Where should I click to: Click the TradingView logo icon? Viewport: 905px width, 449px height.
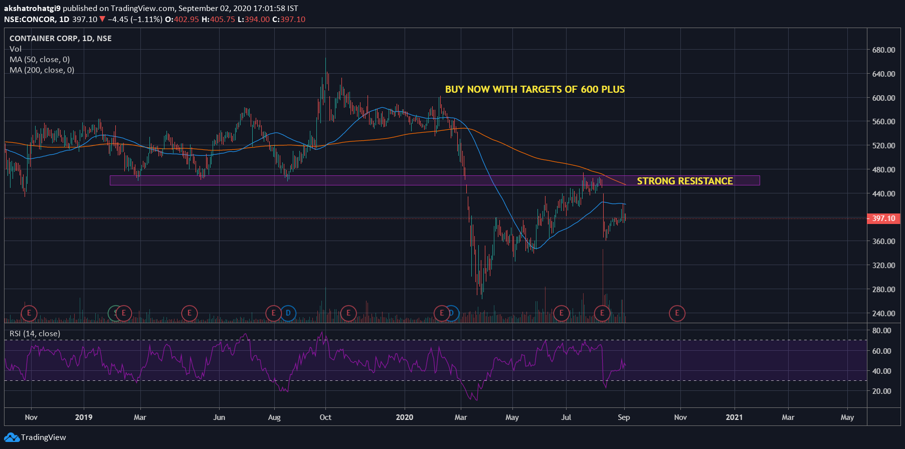click(x=12, y=437)
